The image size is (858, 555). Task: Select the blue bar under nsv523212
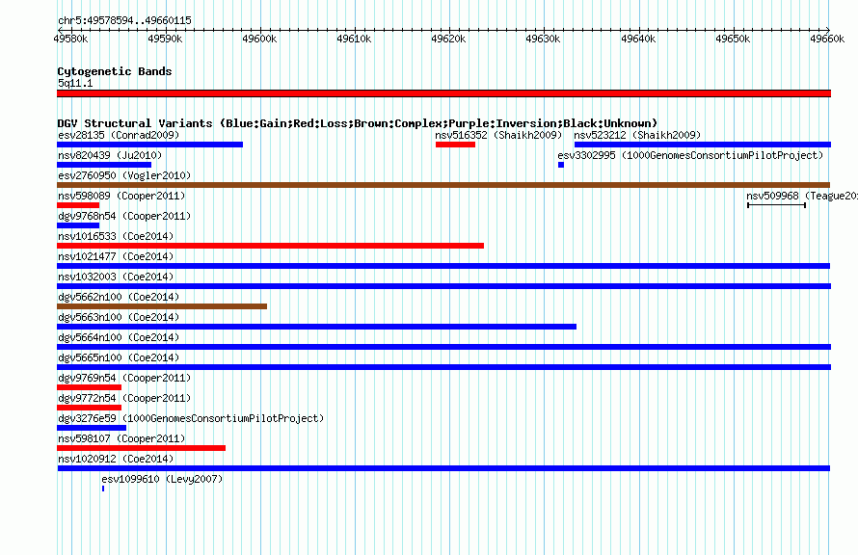703,145
